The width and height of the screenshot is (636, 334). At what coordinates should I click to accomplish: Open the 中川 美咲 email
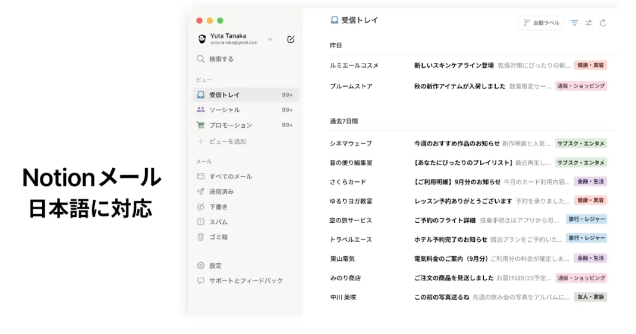click(x=468, y=297)
